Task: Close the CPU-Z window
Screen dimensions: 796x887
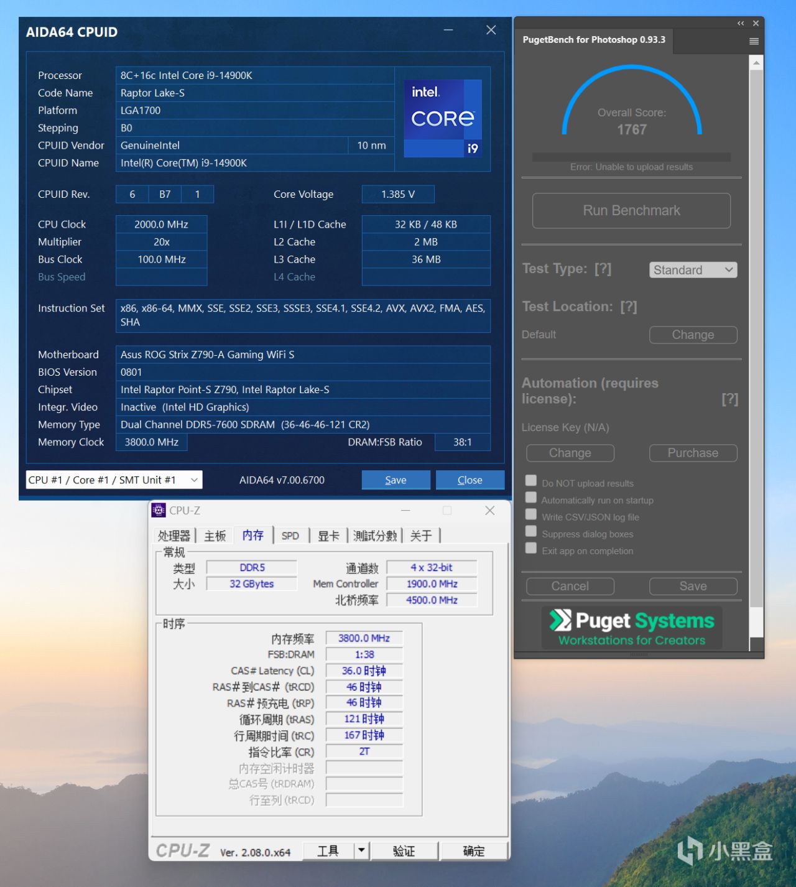Action: pyautogui.click(x=489, y=511)
